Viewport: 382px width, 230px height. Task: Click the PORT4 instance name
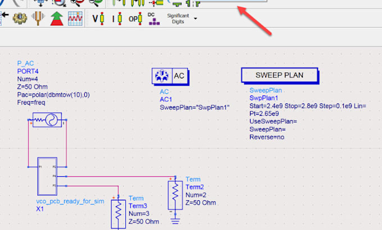coord(28,71)
